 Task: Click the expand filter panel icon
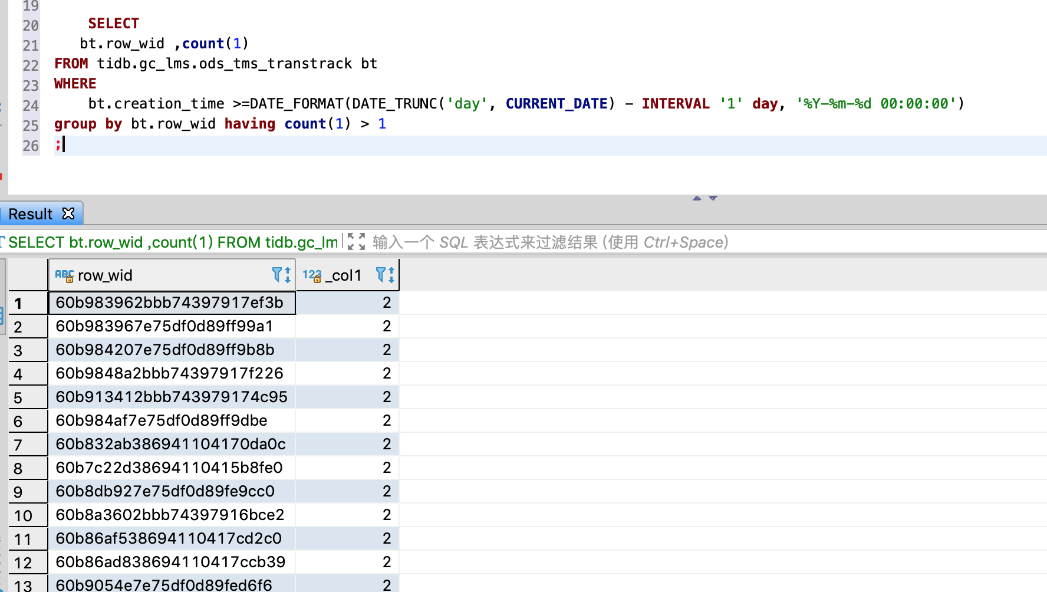click(x=356, y=242)
